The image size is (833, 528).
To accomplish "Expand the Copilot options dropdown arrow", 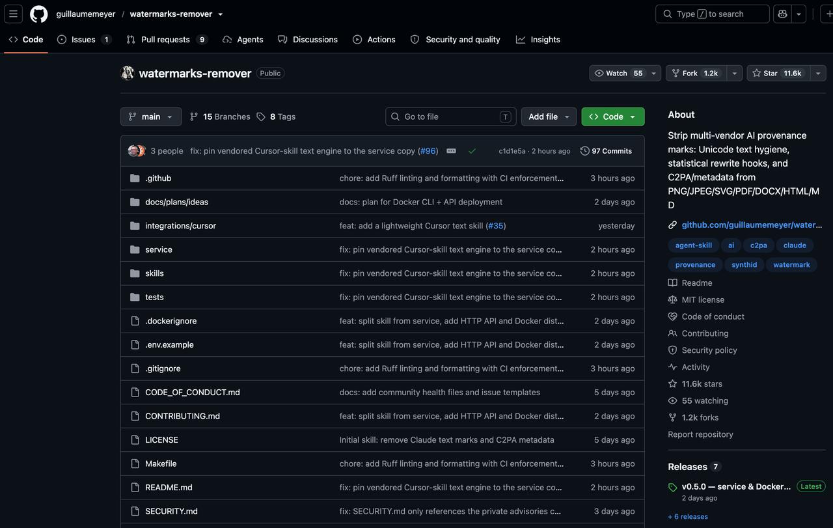I will [799, 14].
